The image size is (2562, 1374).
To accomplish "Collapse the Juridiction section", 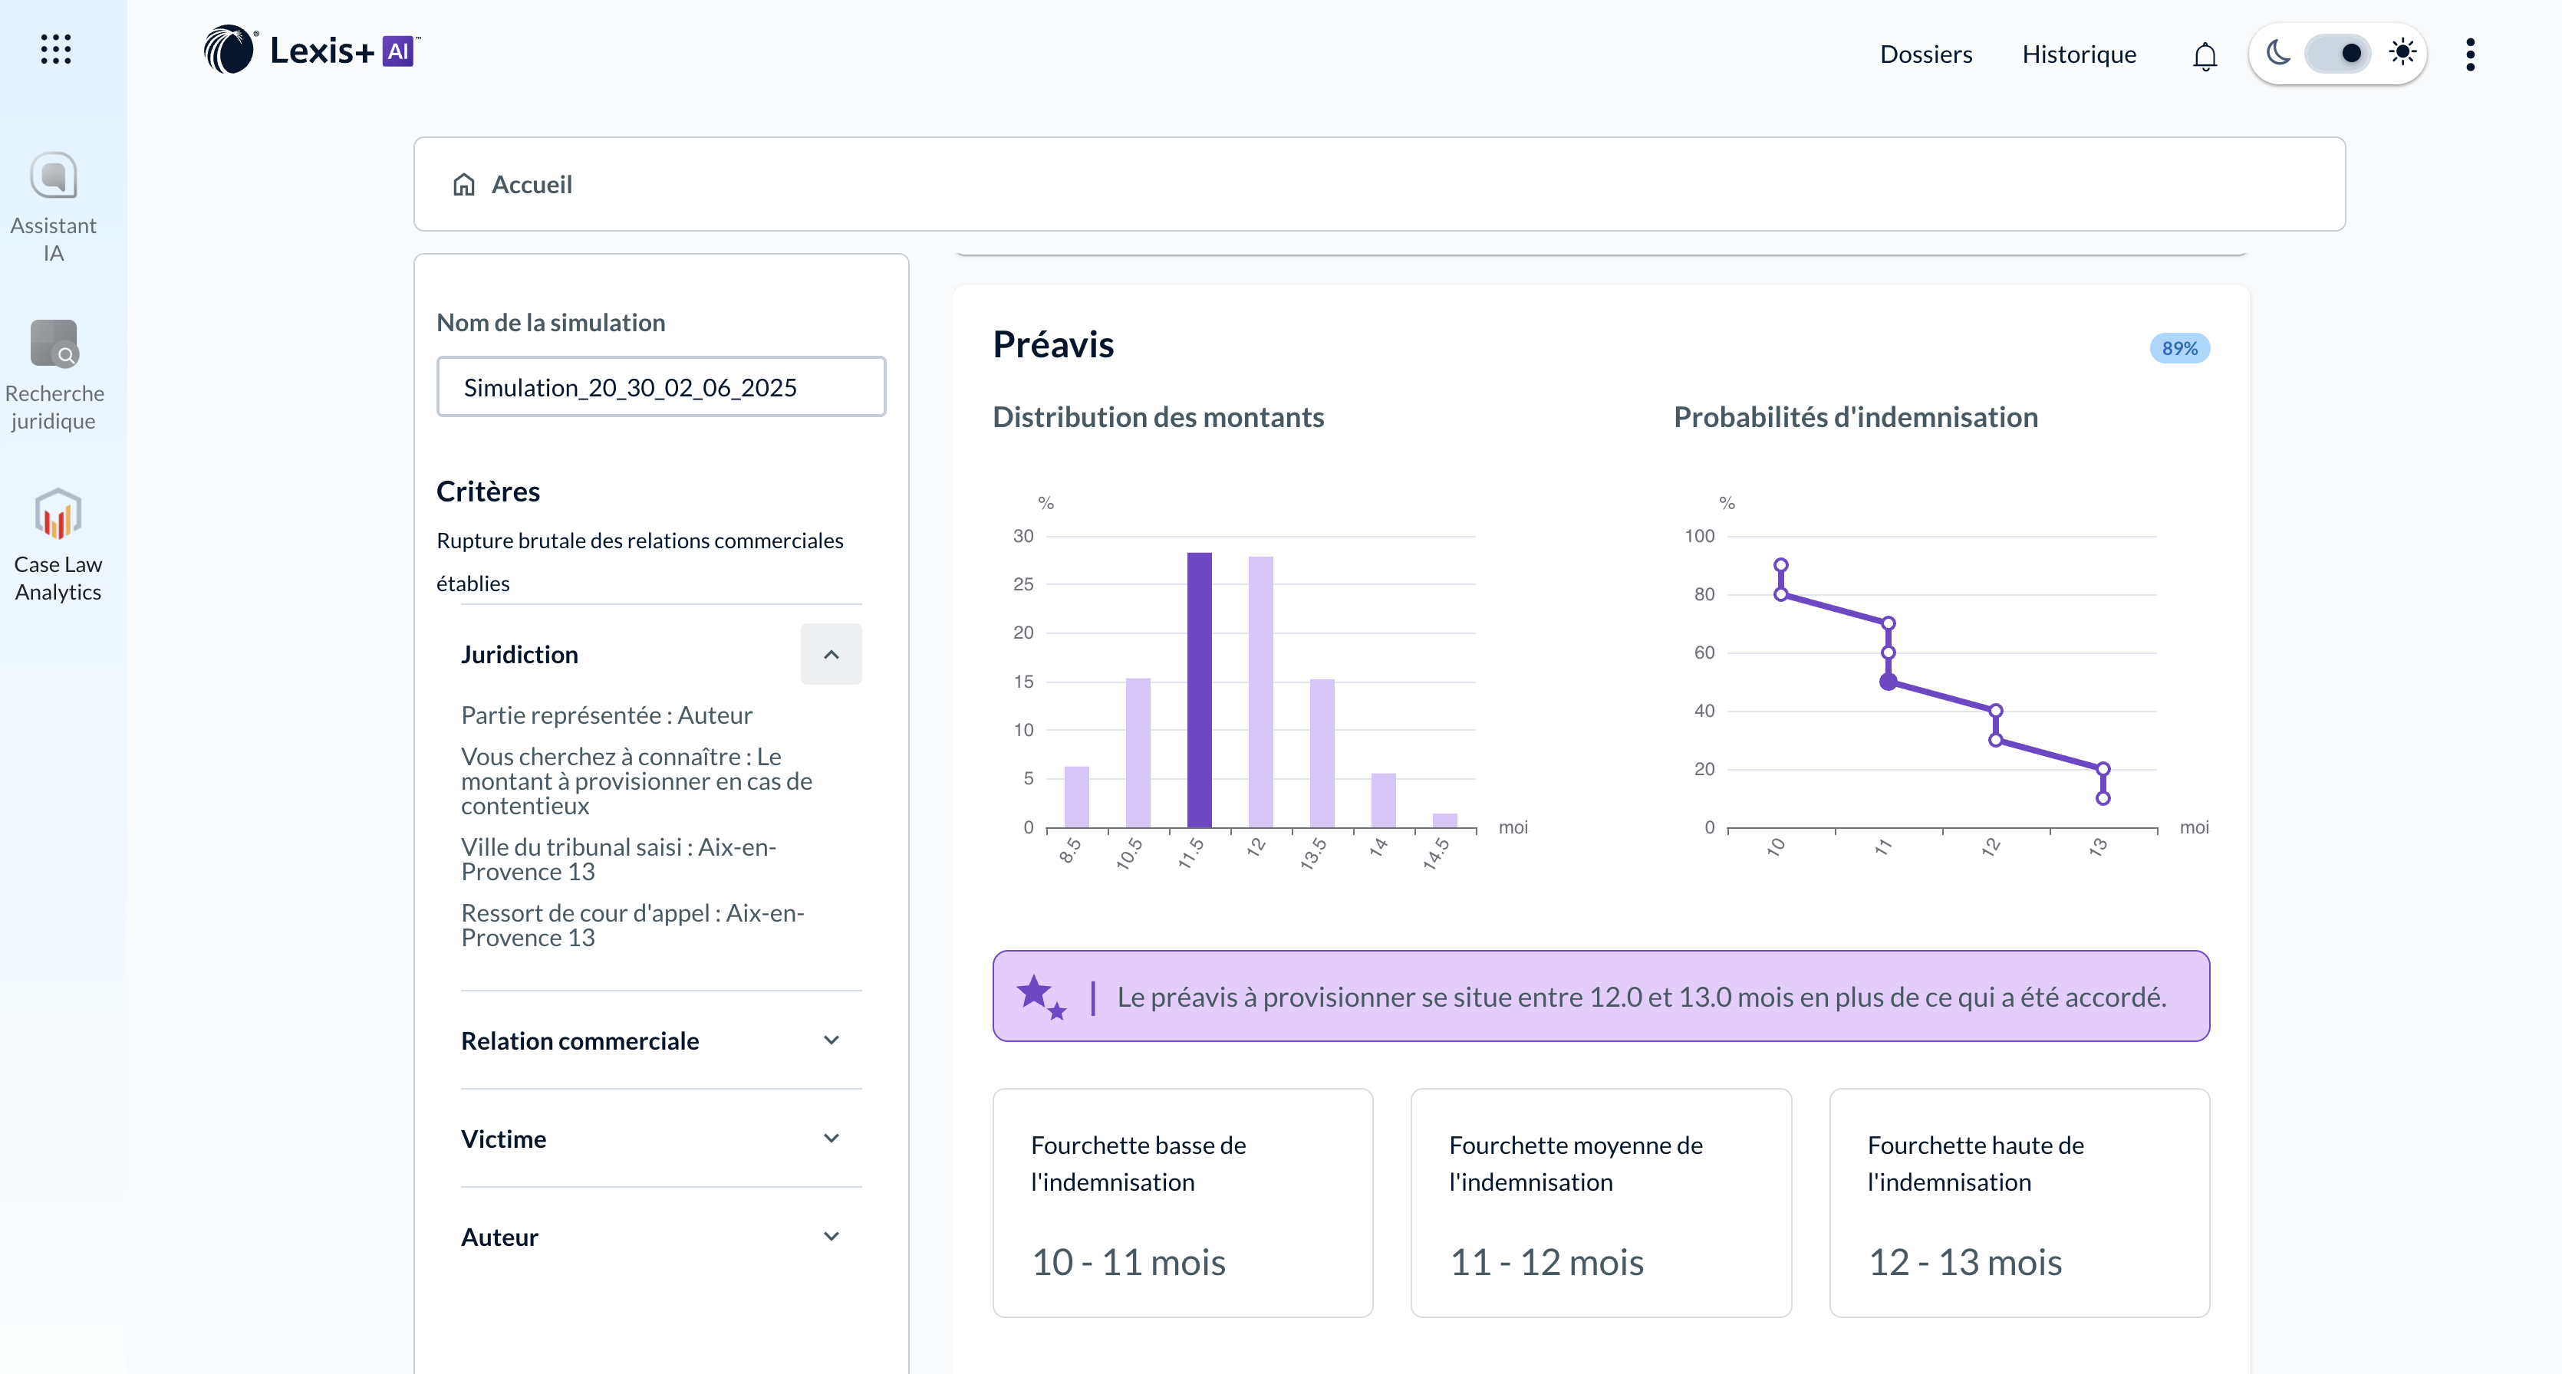I will coord(831,654).
